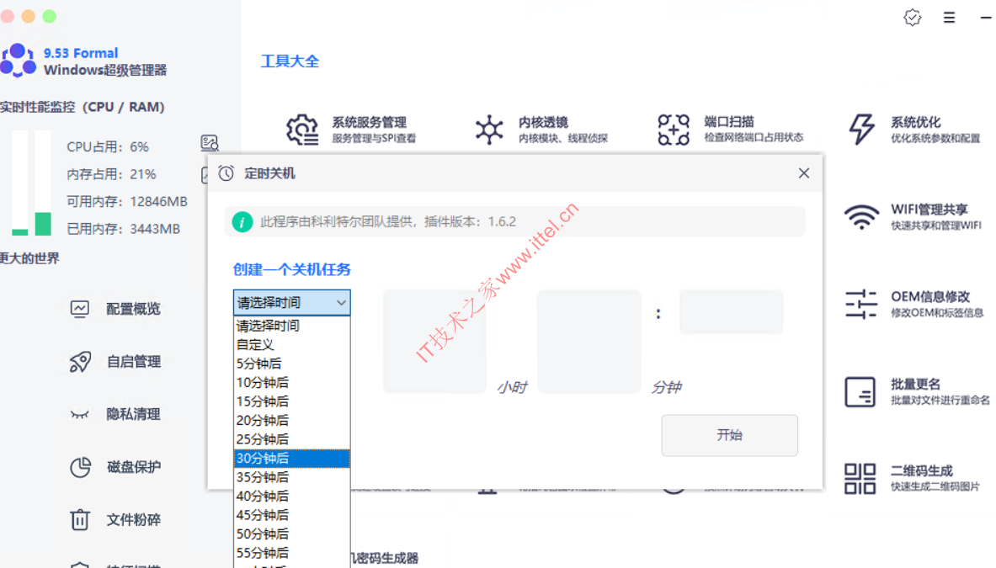
Task: Choose 自定义 option in time list
Action: click(291, 345)
